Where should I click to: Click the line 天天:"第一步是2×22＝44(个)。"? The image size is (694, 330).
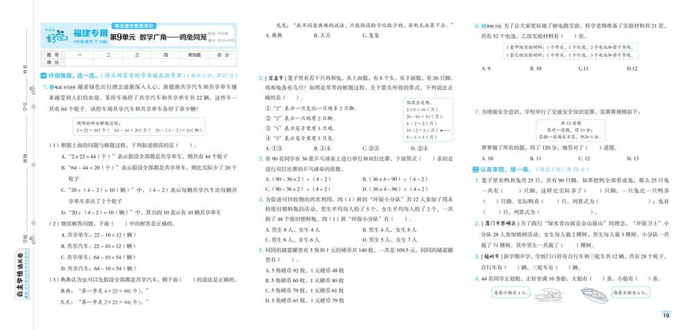[x=103, y=302]
